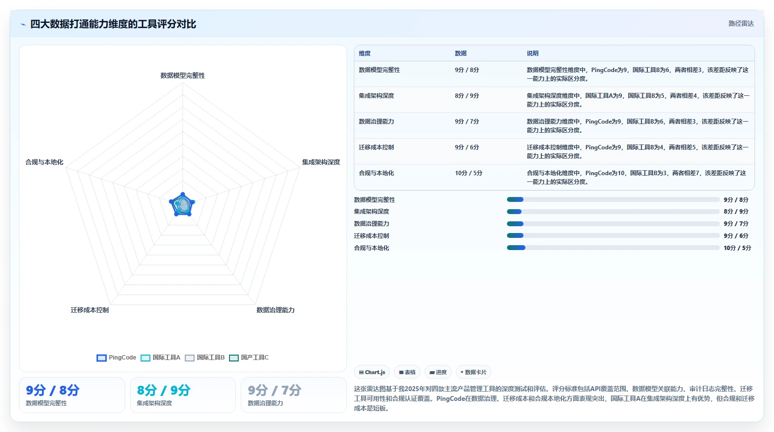
Task: Click the 表格 tag
Action: (407, 372)
